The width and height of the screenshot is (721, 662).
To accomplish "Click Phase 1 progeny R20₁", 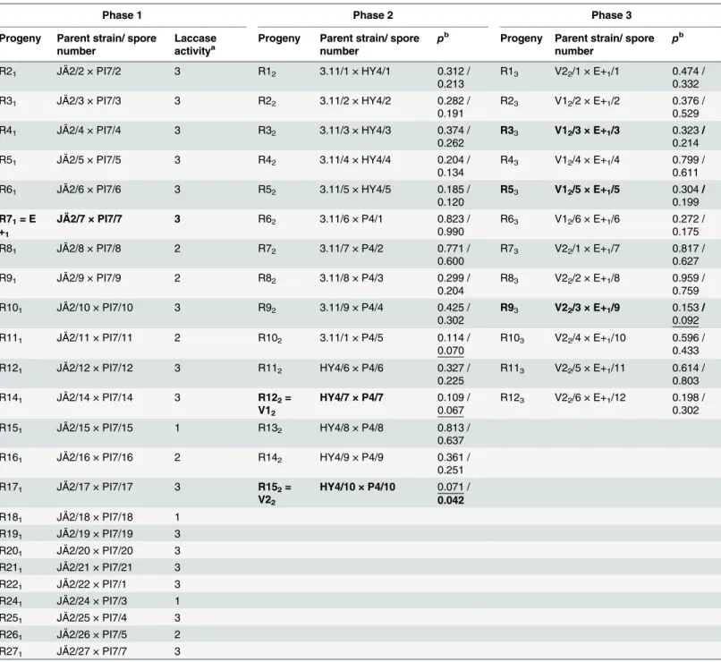I will (11, 551).
